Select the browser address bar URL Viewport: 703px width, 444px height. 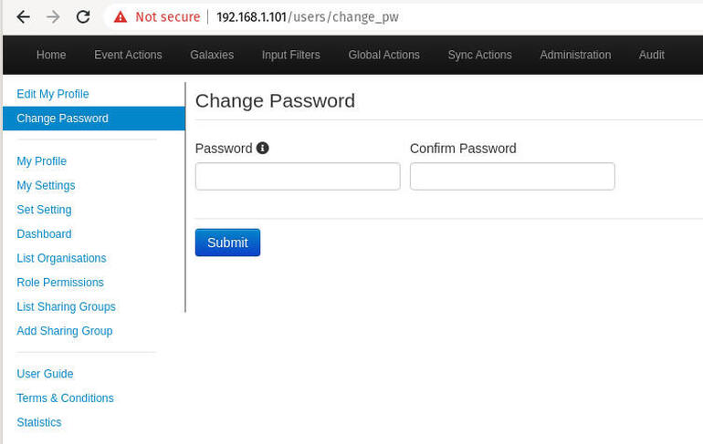(x=308, y=17)
